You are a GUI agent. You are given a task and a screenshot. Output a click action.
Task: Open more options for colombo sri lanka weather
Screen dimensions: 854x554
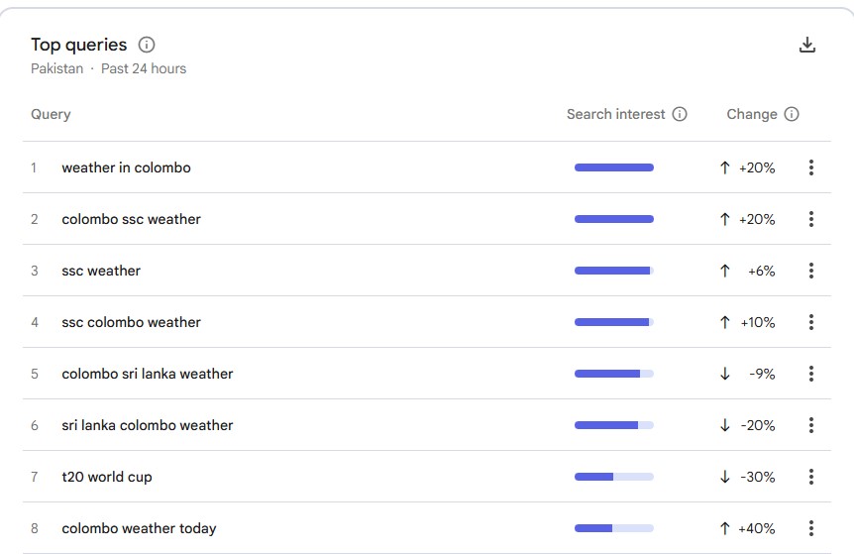pos(810,374)
